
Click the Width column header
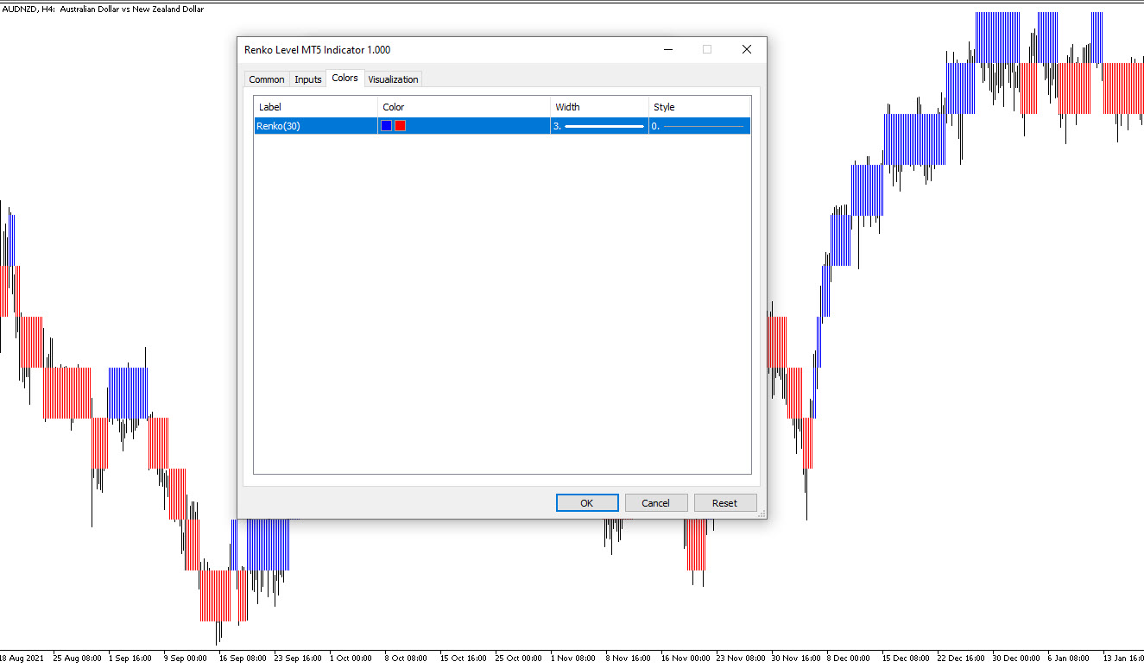(x=599, y=107)
